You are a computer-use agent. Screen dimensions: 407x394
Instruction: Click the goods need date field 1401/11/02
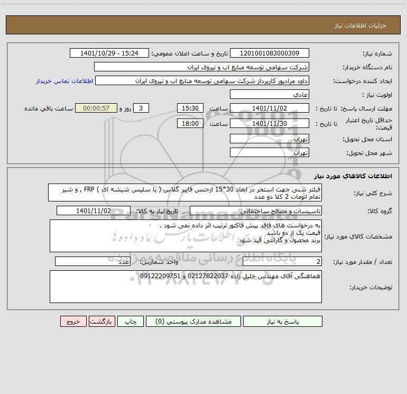pos(94,210)
